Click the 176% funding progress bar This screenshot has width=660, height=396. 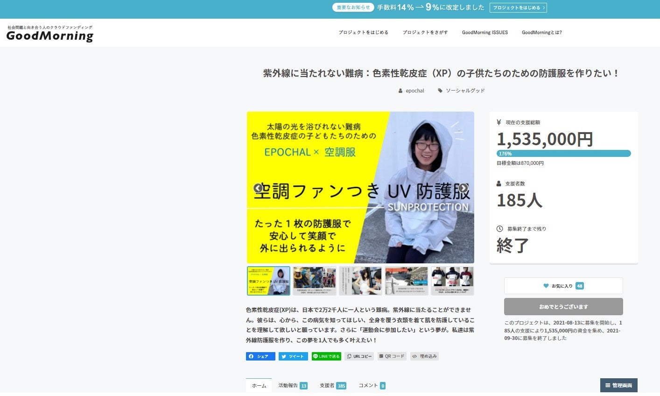[x=563, y=154]
